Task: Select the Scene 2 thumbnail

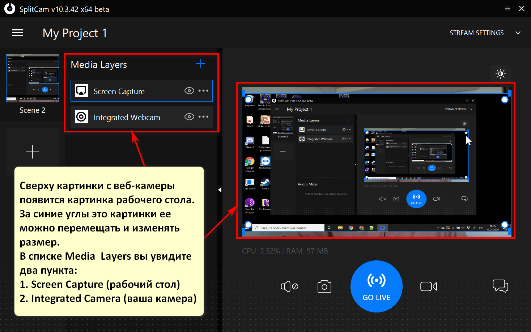Action: point(33,78)
